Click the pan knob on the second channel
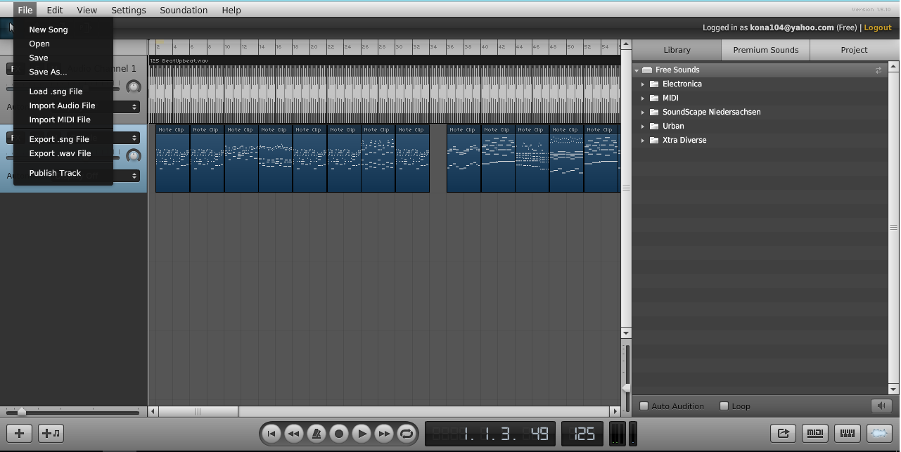 133,156
